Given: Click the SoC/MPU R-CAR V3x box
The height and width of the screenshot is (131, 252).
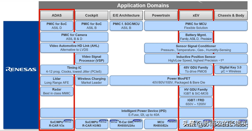Looking at the screenshot, I should tap(57, 124).
